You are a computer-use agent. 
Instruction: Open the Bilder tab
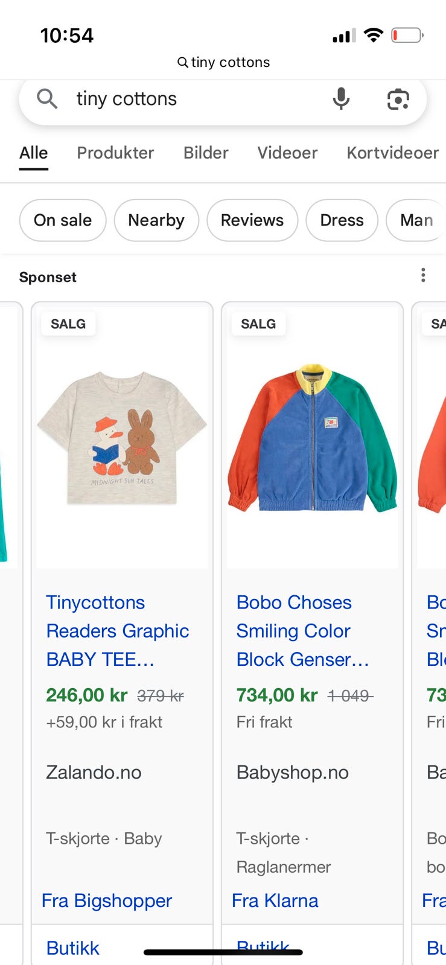pos(206,153)
